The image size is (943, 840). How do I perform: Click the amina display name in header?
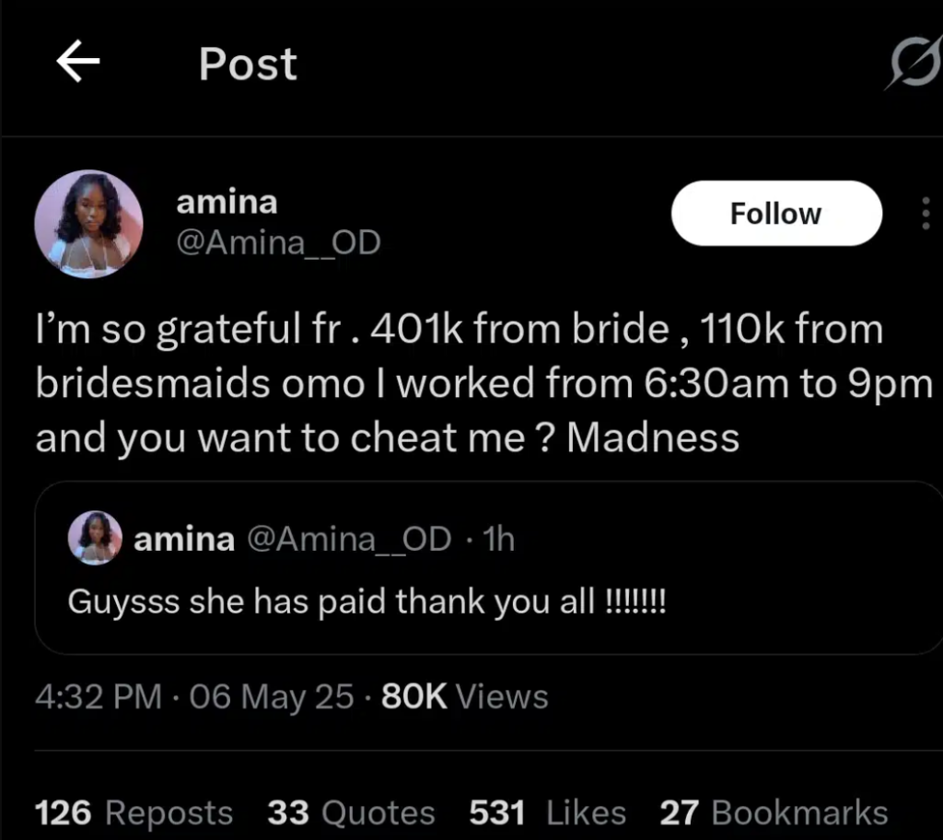[226, 202]
